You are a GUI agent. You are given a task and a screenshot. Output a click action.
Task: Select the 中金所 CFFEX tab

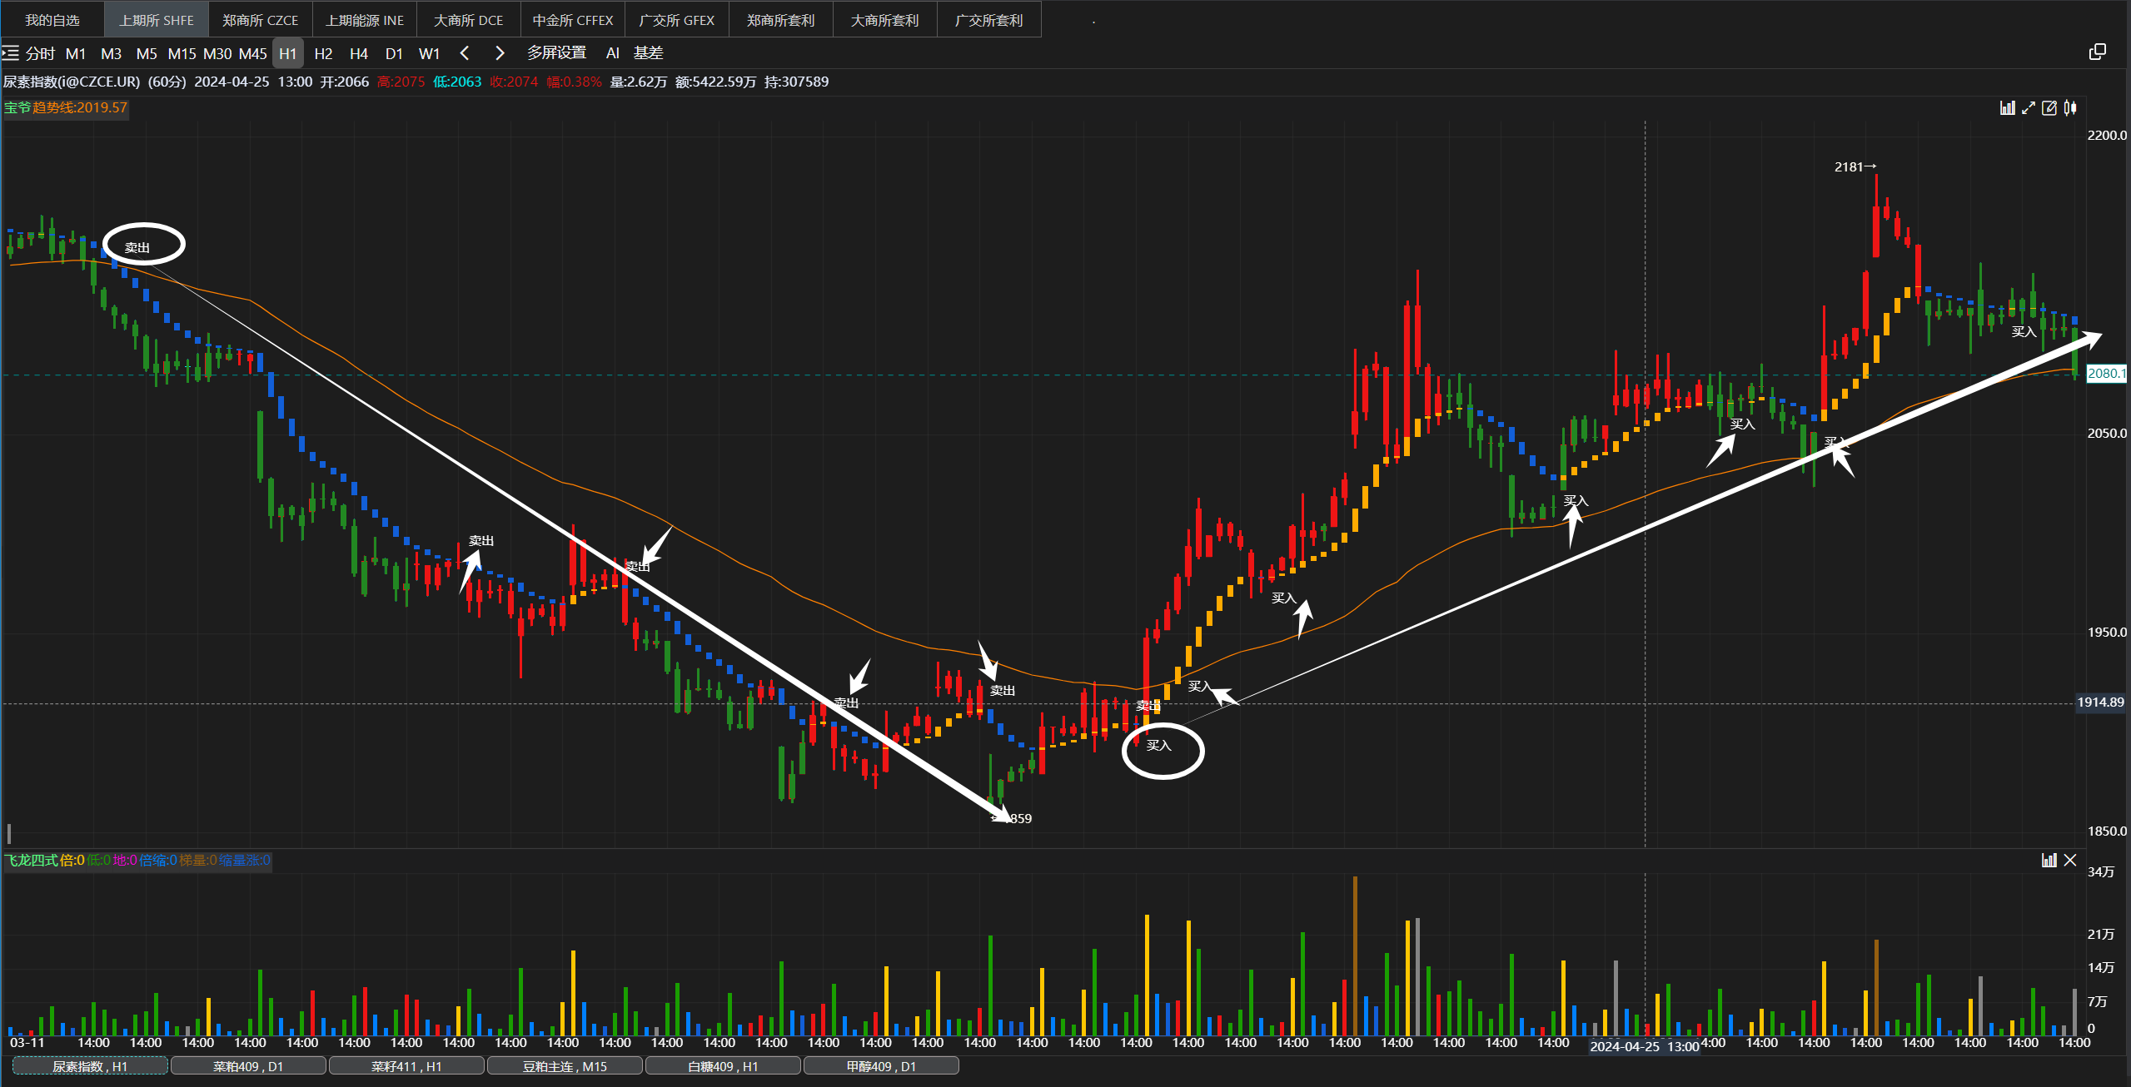(573, 20)
